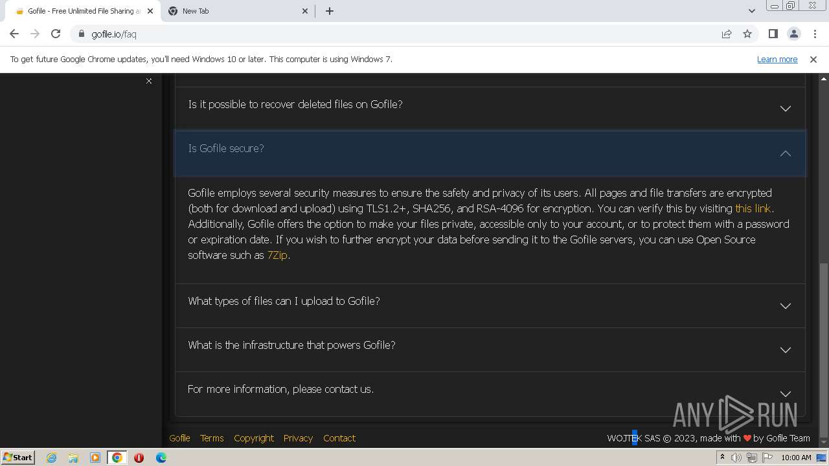Launch Microsoft Edge from the taskbar

(161, 458)
